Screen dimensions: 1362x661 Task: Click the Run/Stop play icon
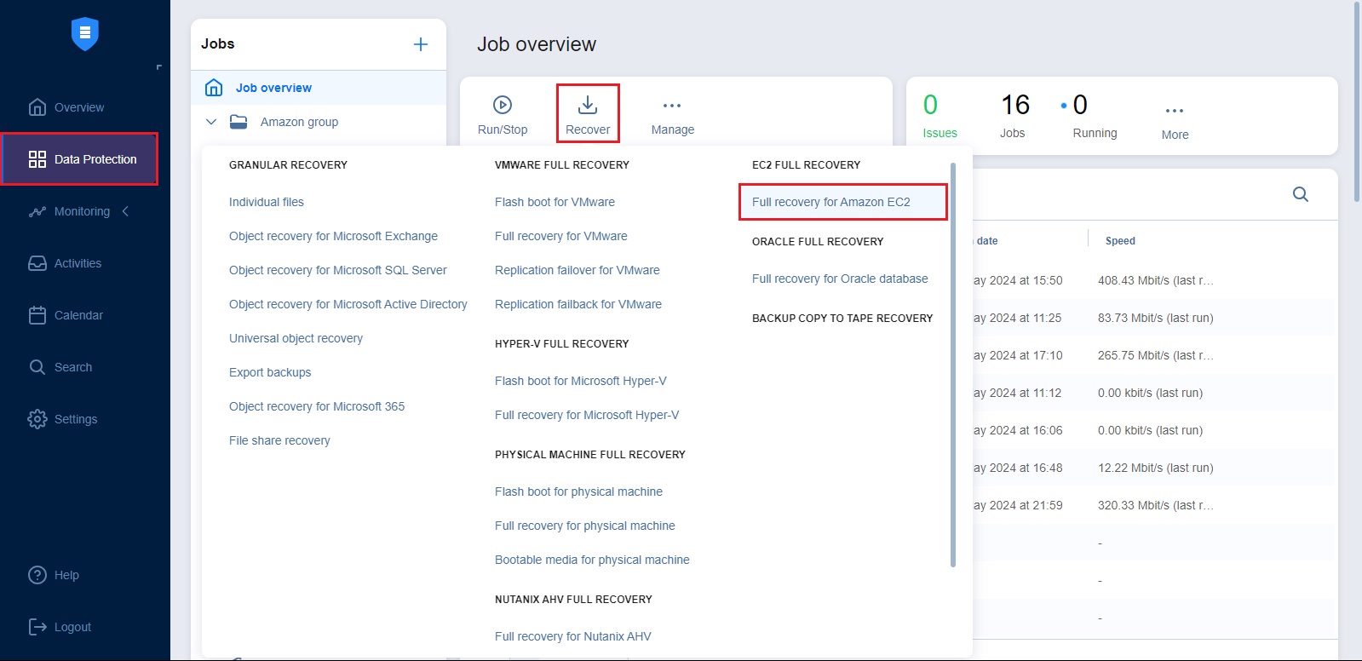coord(502,105)
